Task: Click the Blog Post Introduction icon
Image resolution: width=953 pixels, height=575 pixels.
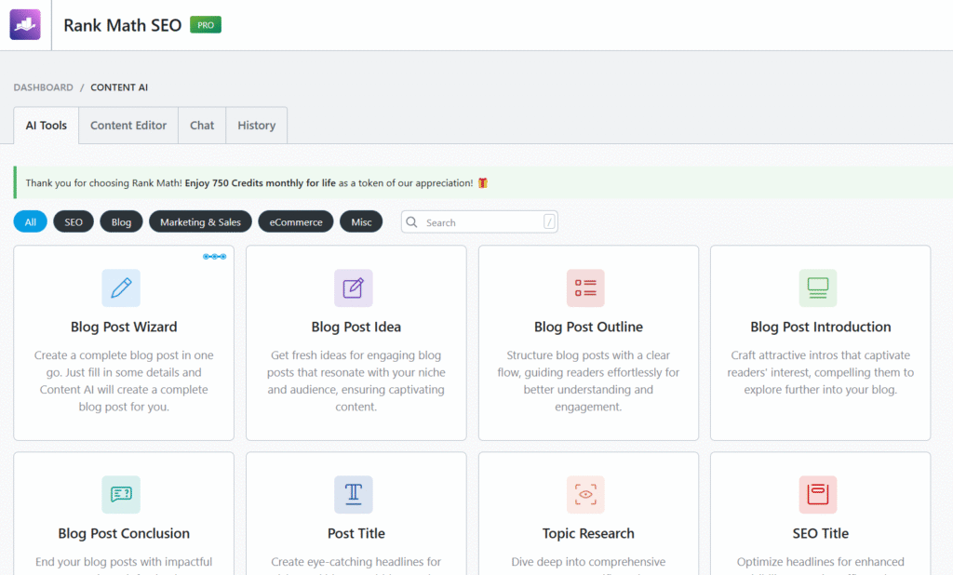Action: [817, 288]
